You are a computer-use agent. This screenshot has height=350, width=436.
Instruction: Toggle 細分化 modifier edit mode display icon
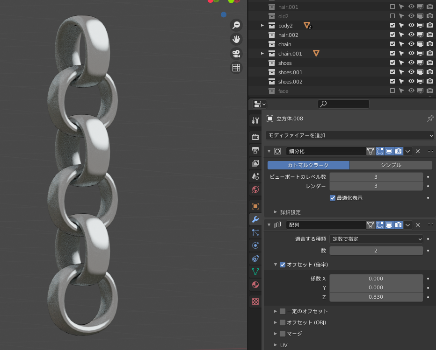coord(380,151)
